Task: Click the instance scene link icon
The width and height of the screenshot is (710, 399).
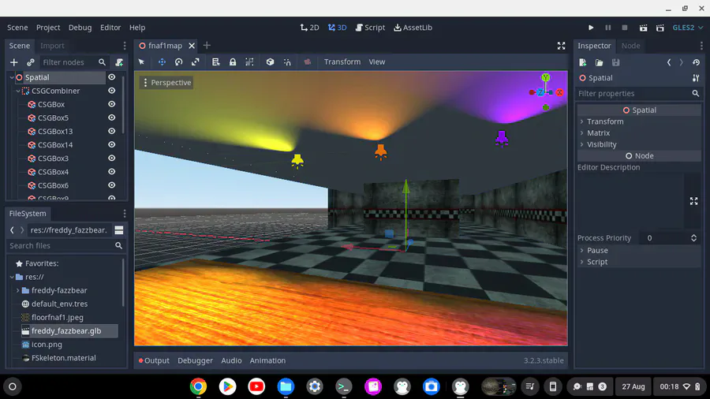Action: (30, 62)
